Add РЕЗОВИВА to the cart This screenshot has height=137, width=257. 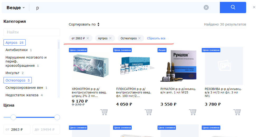(x=237, y=112)
